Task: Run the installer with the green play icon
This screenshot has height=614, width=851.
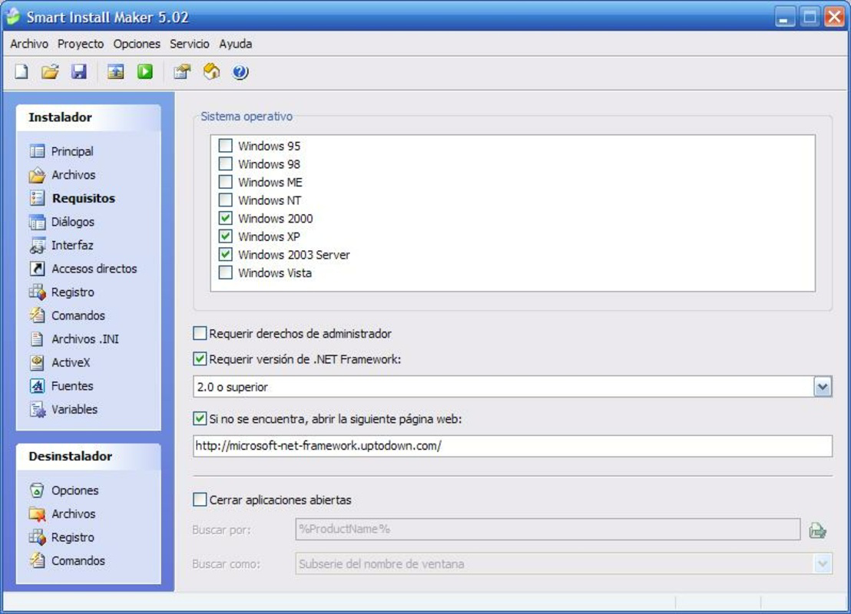Action: [x=145, y=71]
